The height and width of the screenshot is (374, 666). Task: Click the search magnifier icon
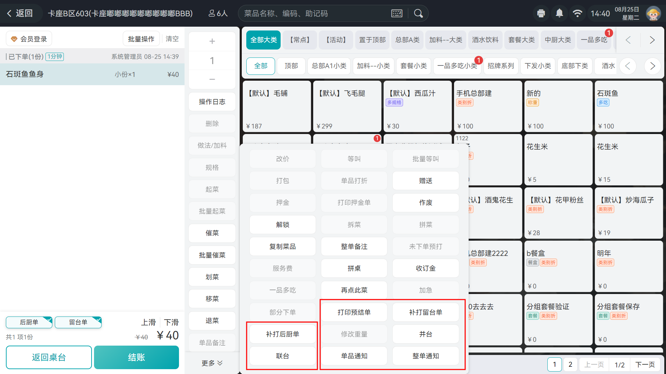pyautogui.click(x=418, y=14)
